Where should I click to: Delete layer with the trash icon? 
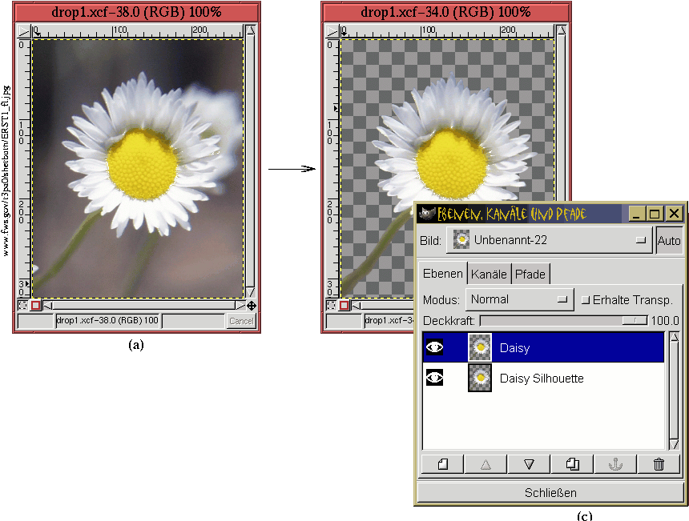tap(659, 464)
